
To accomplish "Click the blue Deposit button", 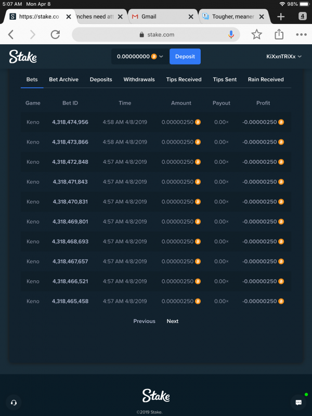I will tap(185, 57).
